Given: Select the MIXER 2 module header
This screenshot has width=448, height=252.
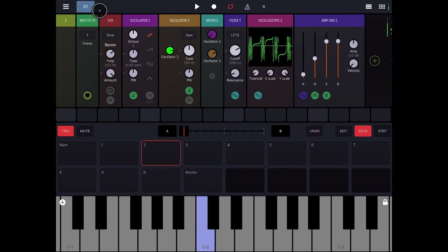Looking at the screenshot, I should [x=212, y=20].
